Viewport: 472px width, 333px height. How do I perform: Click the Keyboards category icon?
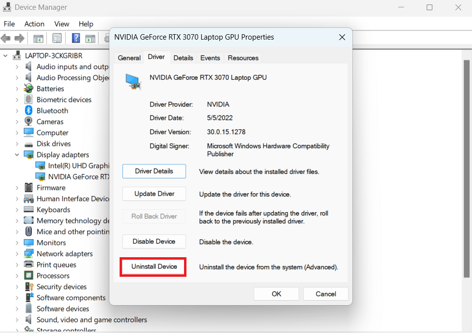tap(29, 210)
